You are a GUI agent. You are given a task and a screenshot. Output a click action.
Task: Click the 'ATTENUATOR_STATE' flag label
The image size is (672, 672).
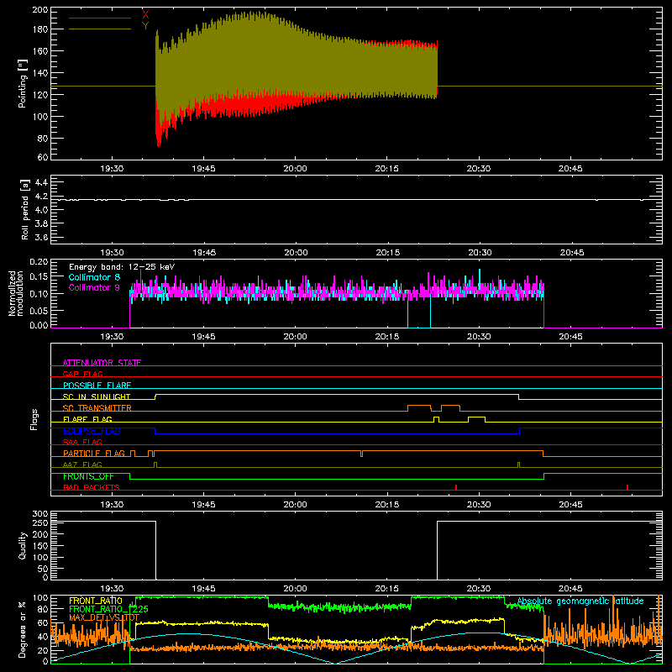click(x=102, y=363)
